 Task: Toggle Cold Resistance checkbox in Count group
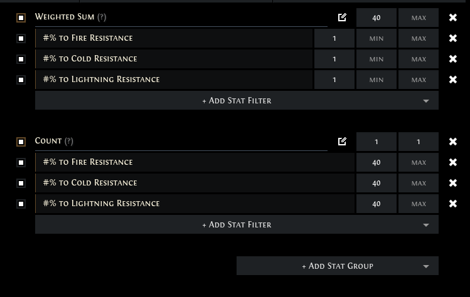point(21,183)
